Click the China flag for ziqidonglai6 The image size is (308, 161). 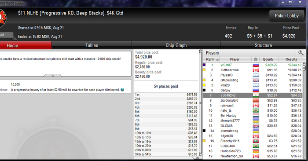tap(256, 101)
